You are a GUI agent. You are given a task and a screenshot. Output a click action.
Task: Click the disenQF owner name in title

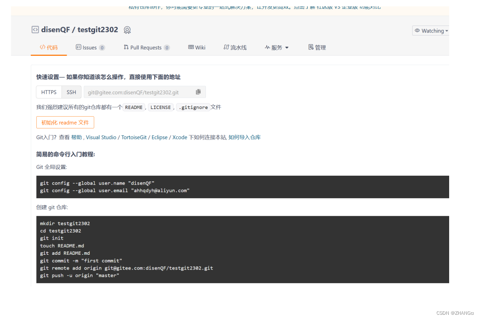pos(55,30)
